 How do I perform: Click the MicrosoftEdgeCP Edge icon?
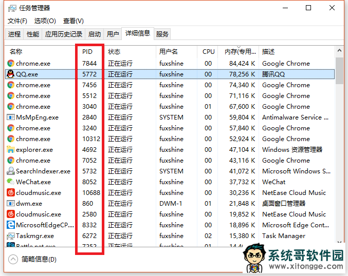click(x=11, y=225)
